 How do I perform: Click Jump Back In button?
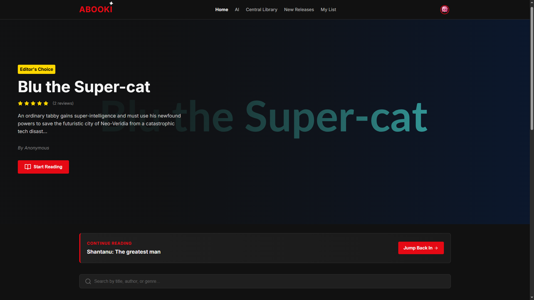tap(421, 248)
